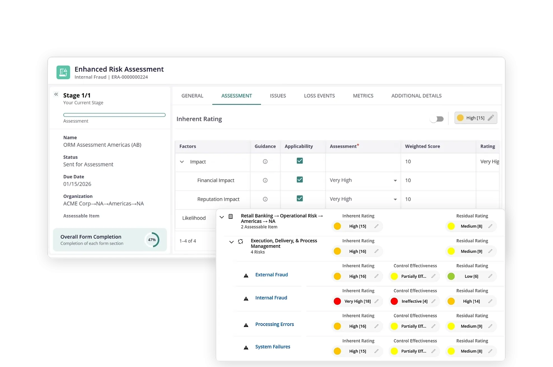553x367 pixels.
Task: Click Financial Impact guidance info icon
Action: point(265,180)
